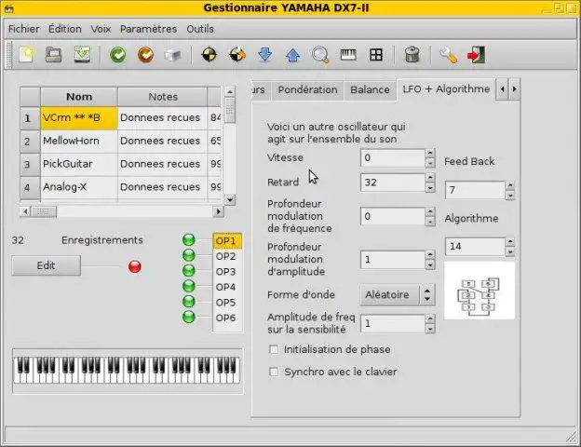Viewport: 581px width, 447px height.
Task: Increase Amplitude de freq sensibilité value
Action: coord(430,318)
